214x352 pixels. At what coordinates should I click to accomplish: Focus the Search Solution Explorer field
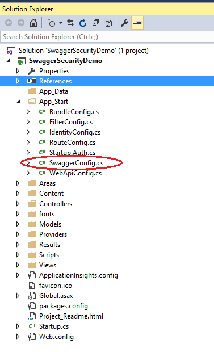coord(107,37)
